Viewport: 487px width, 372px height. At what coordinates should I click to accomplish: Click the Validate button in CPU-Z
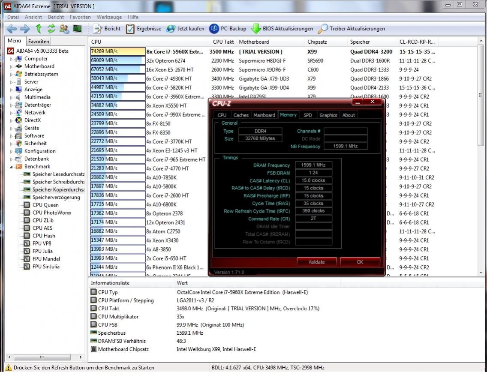(316, 262)
